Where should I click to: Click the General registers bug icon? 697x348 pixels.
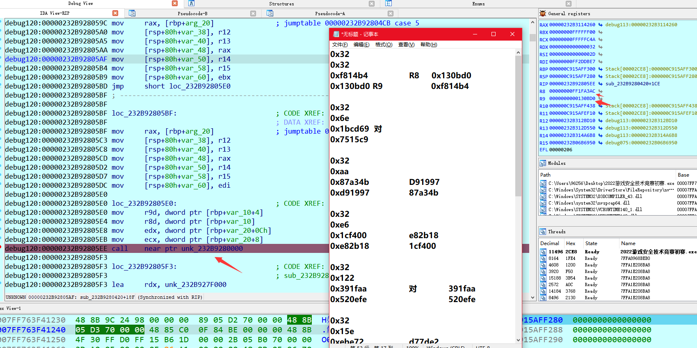click(543, 14)
